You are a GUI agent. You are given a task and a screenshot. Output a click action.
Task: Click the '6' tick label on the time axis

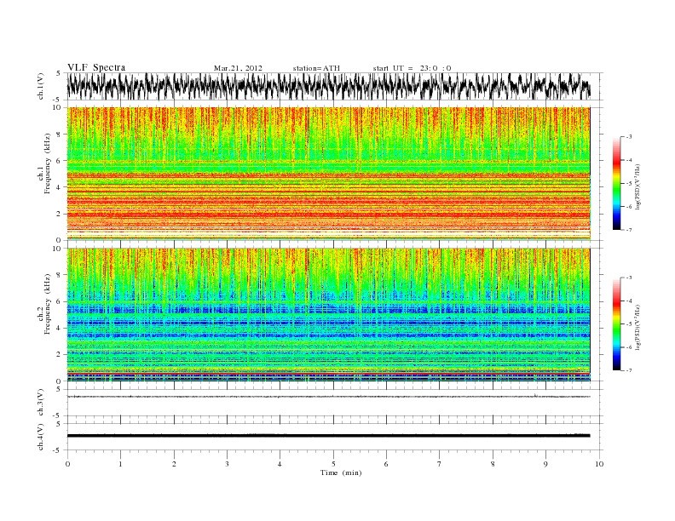tap(386, 464)
